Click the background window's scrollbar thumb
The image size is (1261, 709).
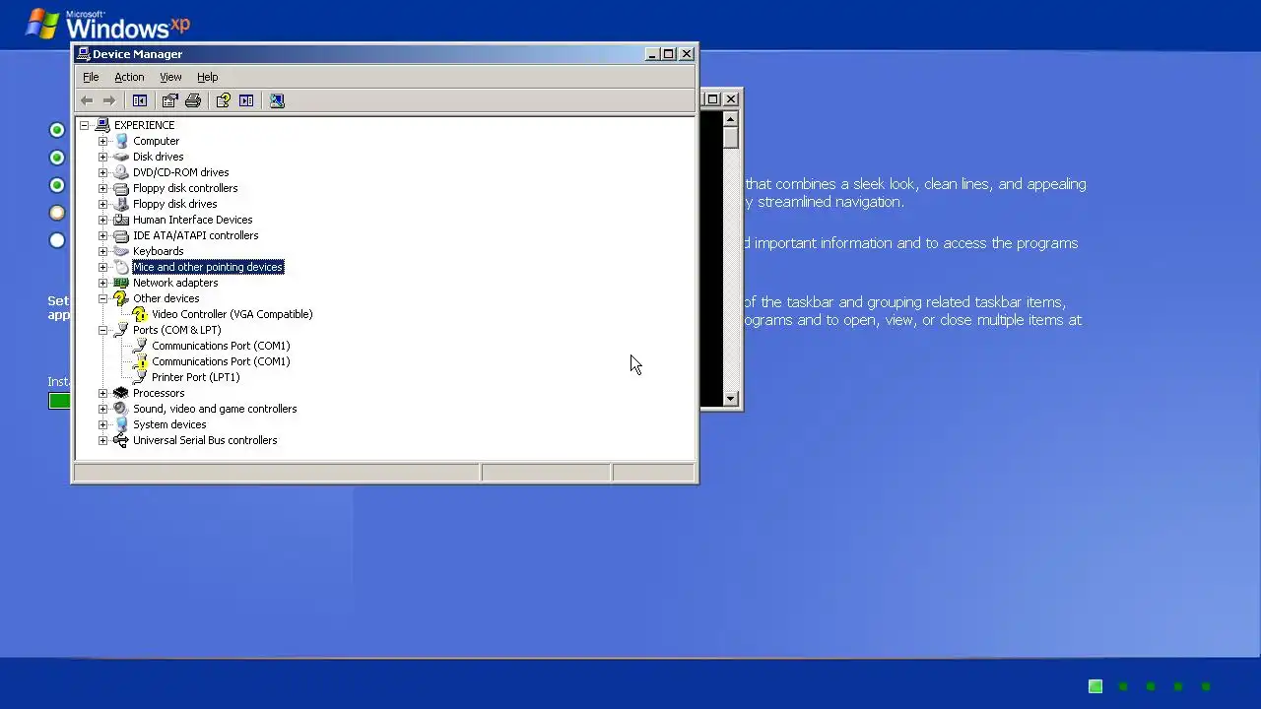click(x=730, y=138)
